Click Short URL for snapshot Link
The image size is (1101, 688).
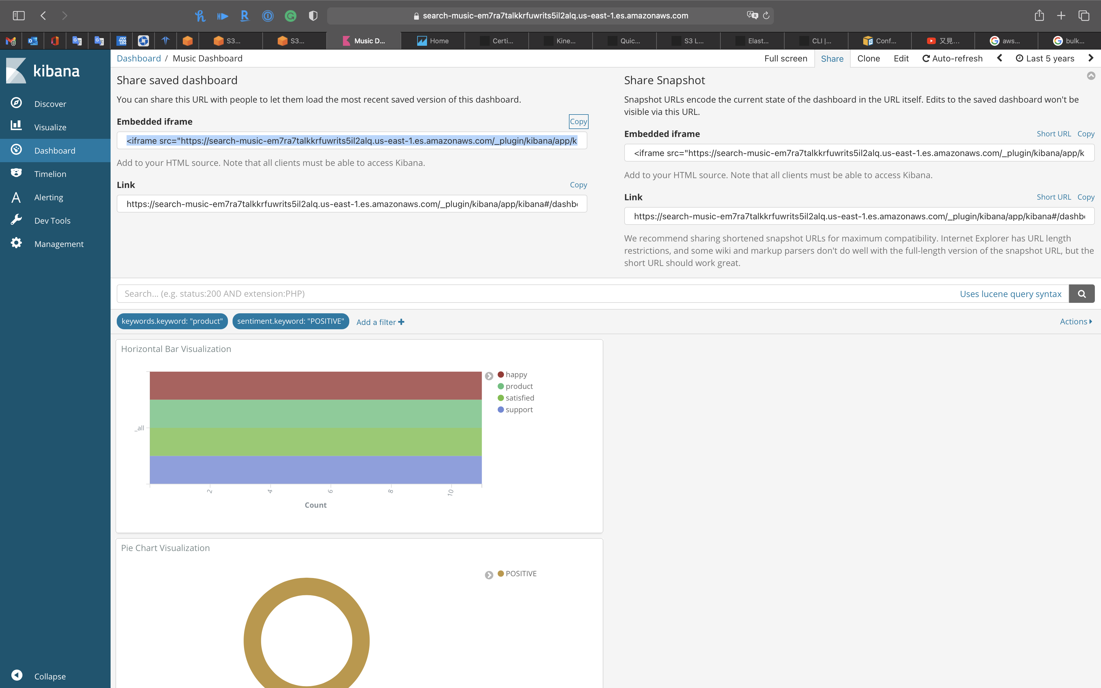[1053, 197]
